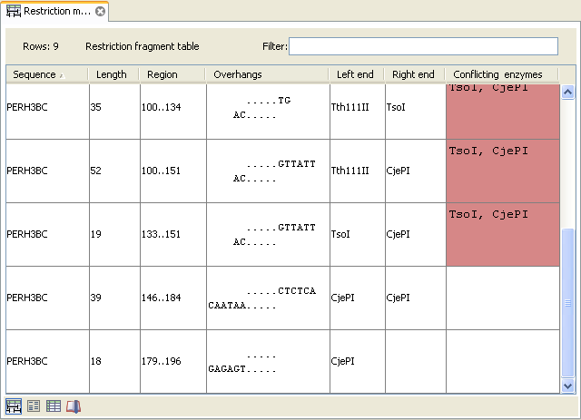The width and height of the screenshot is (581, 420).
Task: Click red conflicting enzymes cell in row 100..151
Action: tap(503, 171)
